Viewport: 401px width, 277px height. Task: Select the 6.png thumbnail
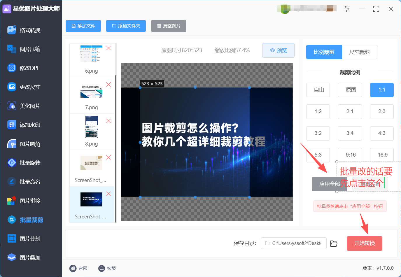tap(91, 53)
